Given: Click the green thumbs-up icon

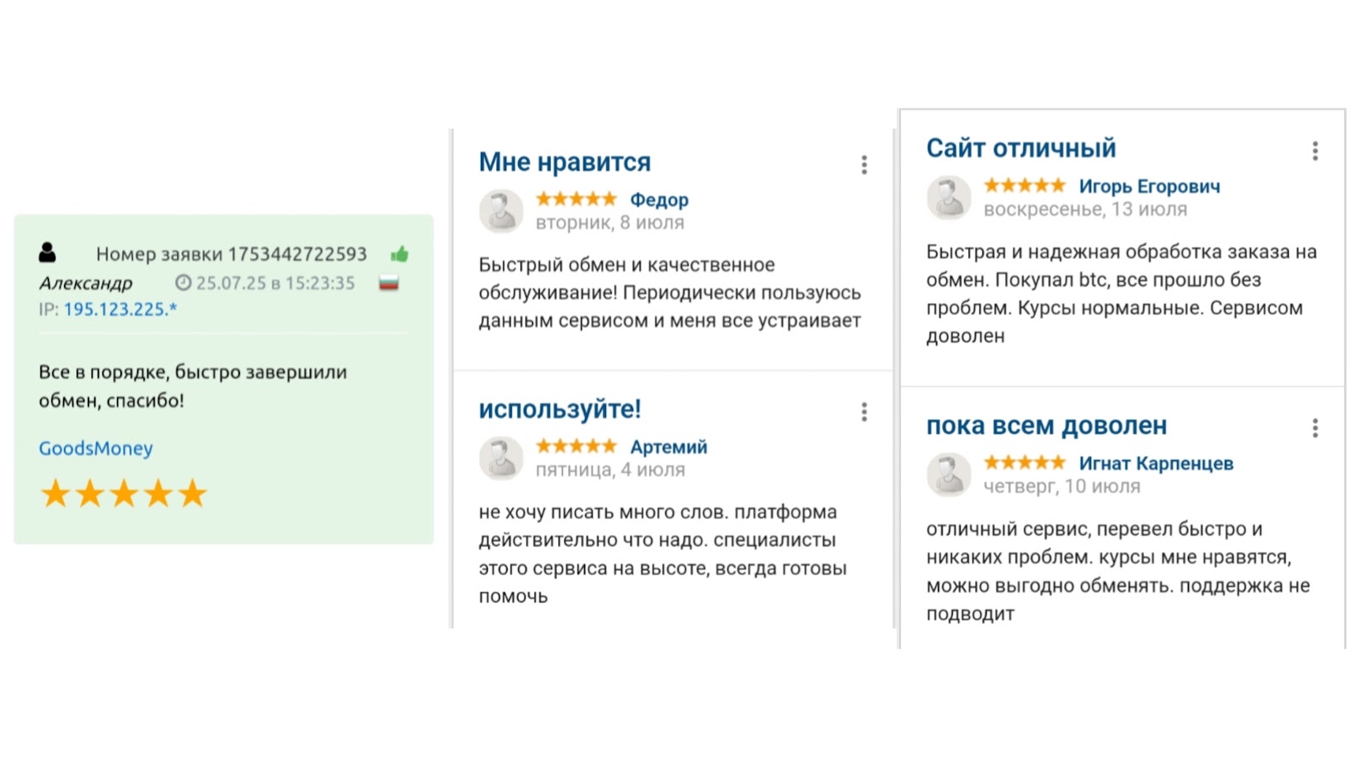Looking at the screenshot, I should pyautogui.click(x=399, y=254).
